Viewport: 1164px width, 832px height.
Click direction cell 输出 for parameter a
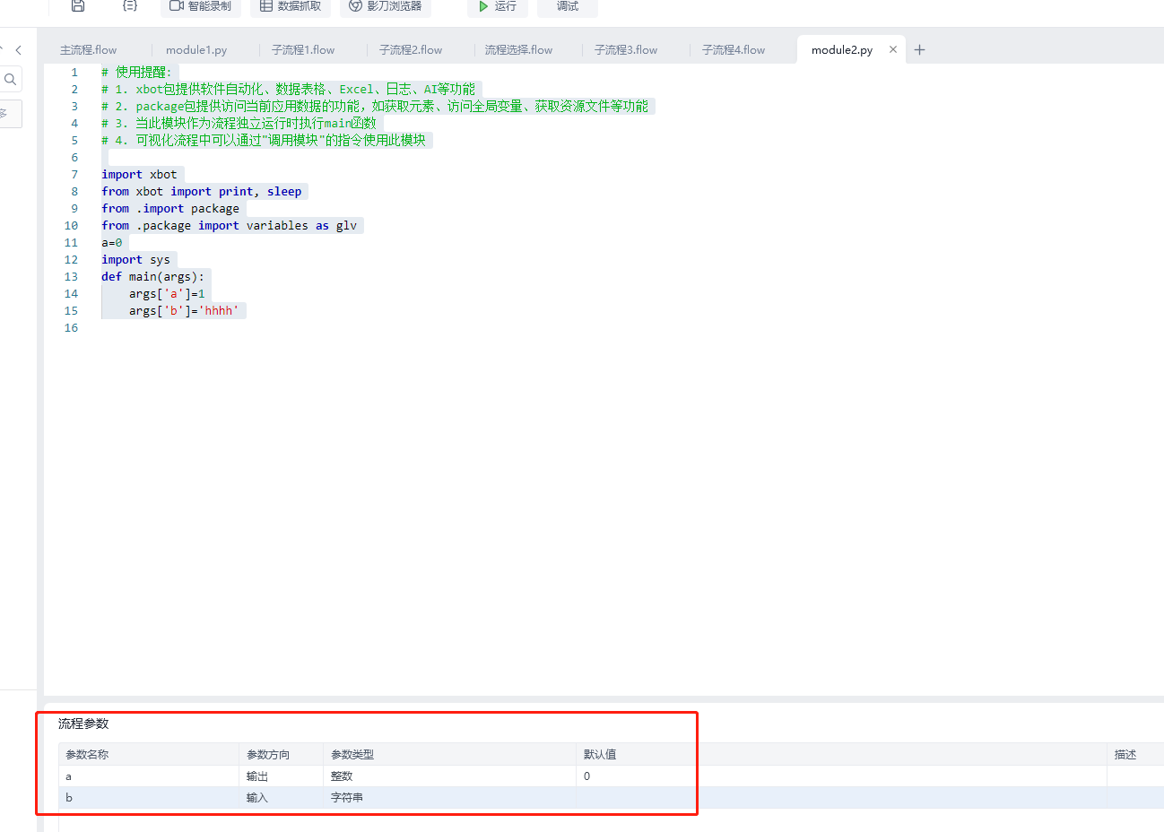pos(282,776)
